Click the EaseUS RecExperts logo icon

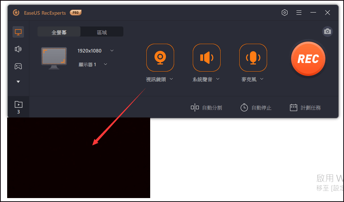(16, 13)
